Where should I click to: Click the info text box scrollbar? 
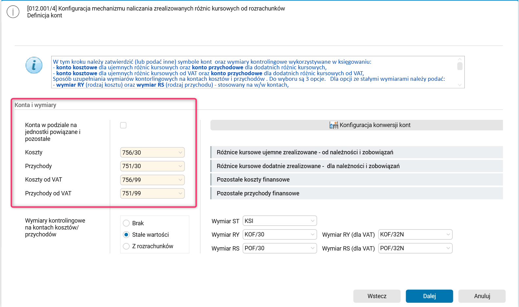460,67
